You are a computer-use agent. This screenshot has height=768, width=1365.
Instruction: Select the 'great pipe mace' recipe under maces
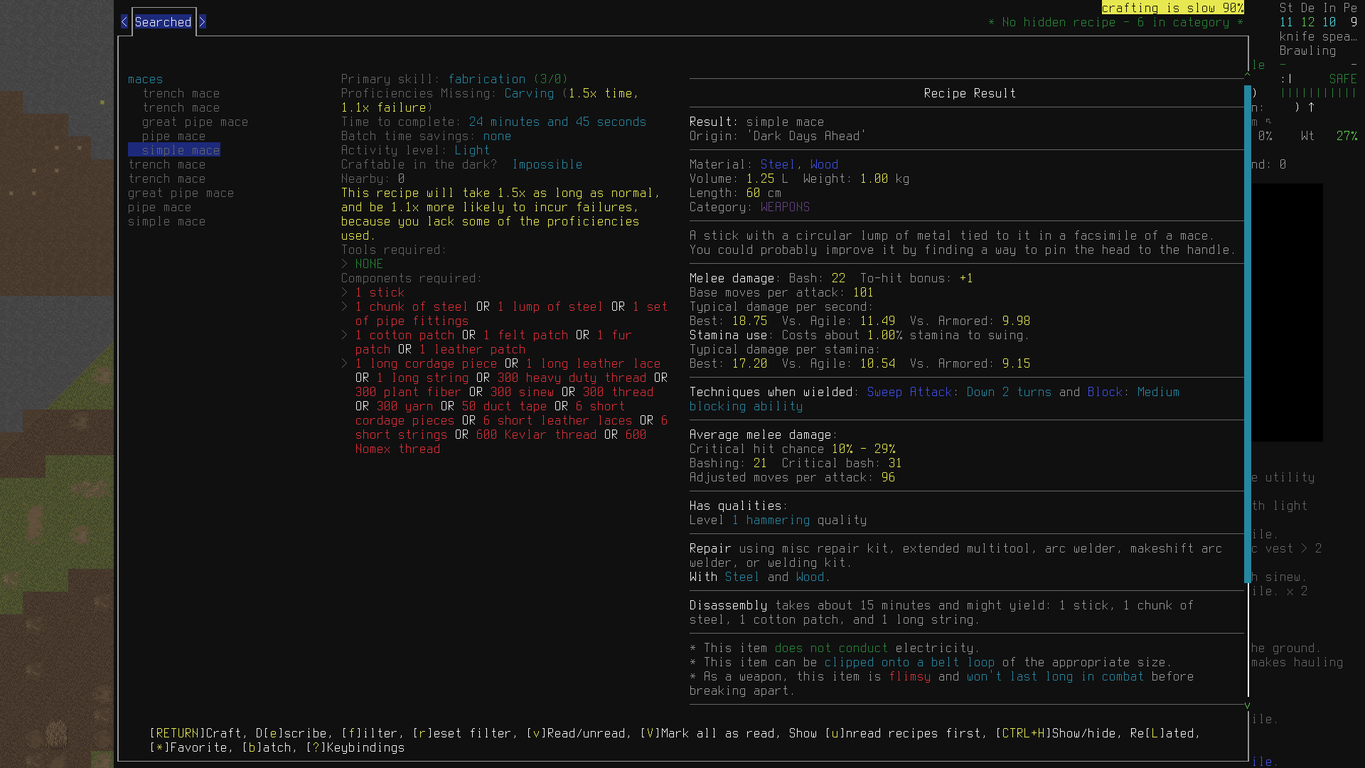pos(194,122)
